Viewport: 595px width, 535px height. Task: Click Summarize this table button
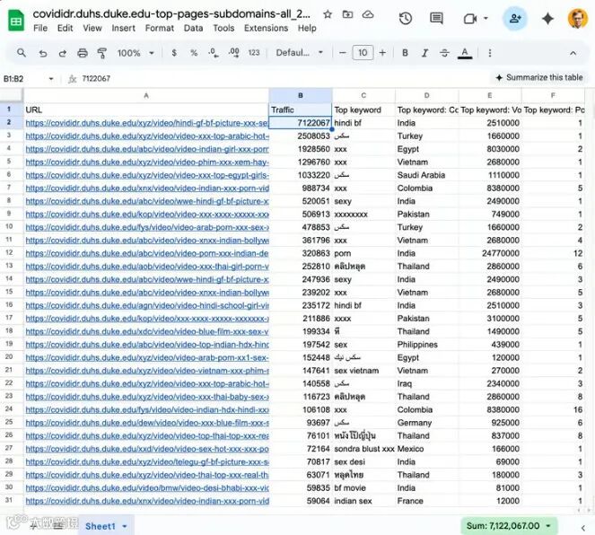(x=538, y=77)
